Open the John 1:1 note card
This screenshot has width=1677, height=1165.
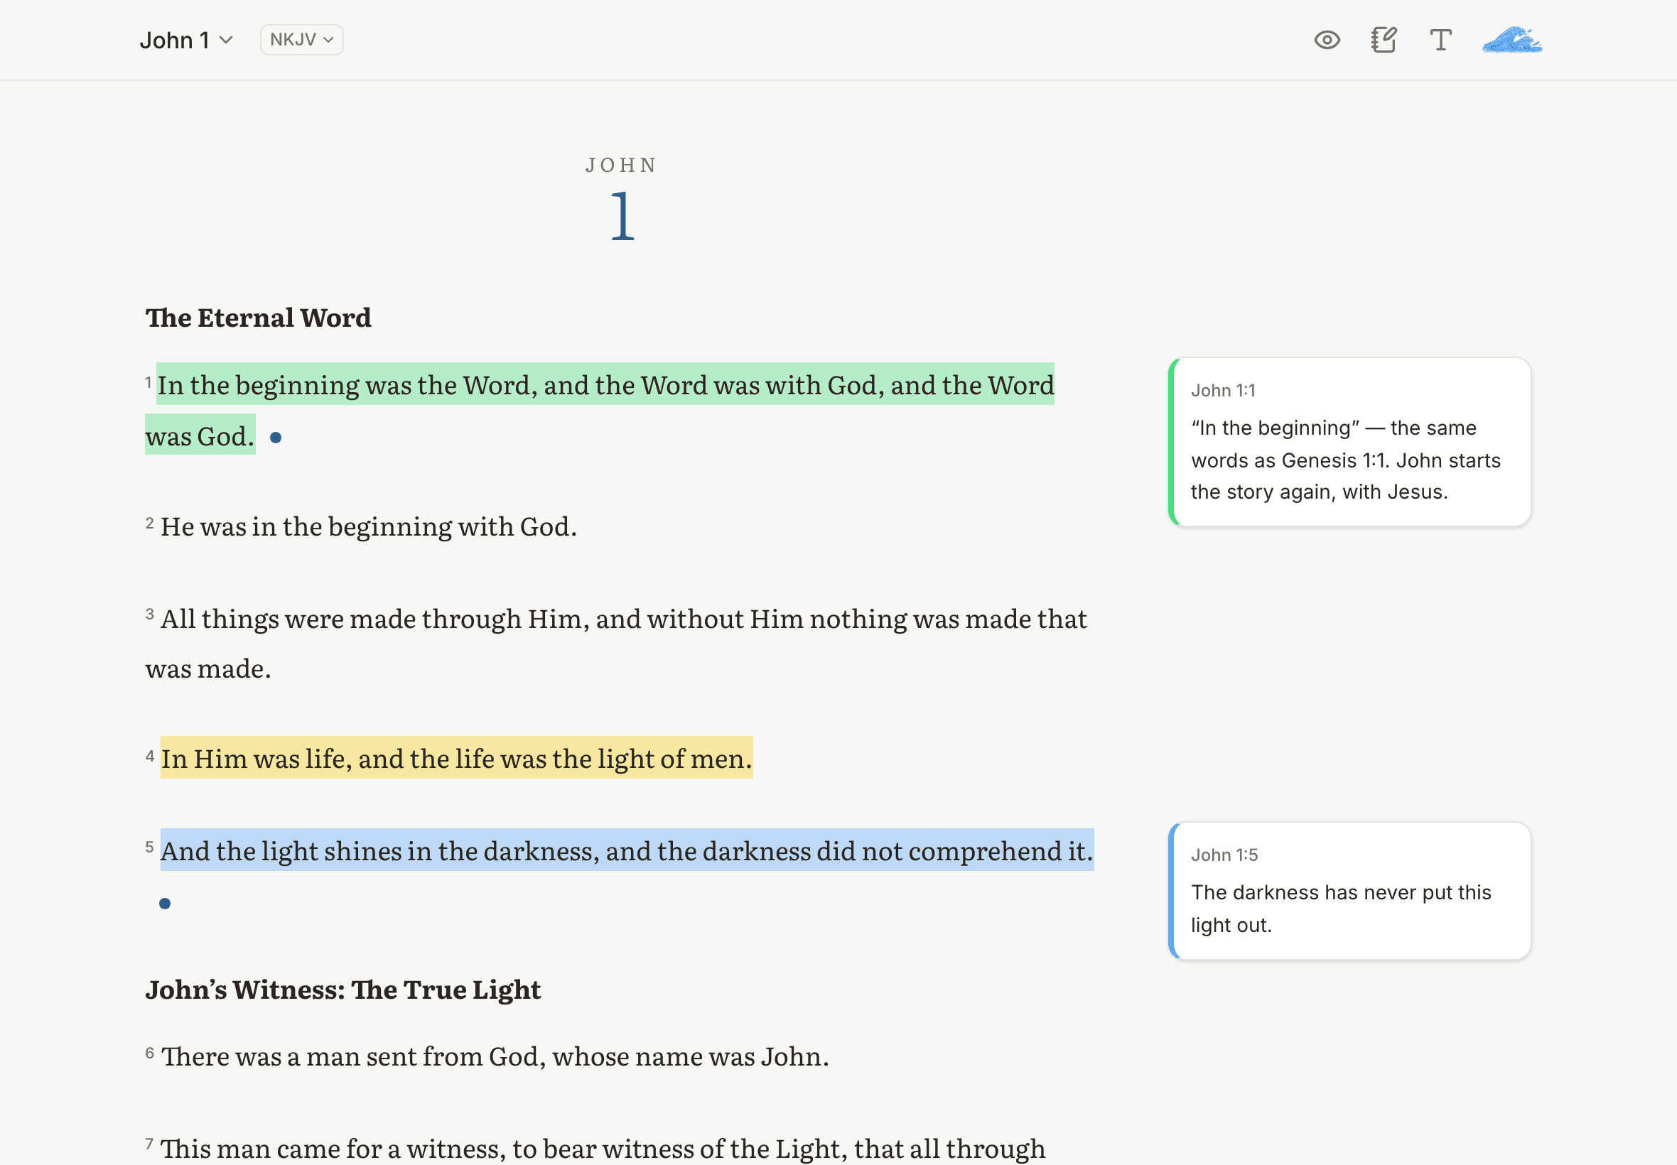(1349, 442)
